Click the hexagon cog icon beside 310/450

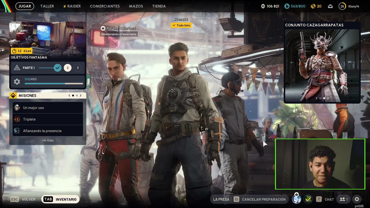(17, 82)
